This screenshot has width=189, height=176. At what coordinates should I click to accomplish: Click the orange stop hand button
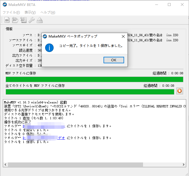click(x=180, y=91)
